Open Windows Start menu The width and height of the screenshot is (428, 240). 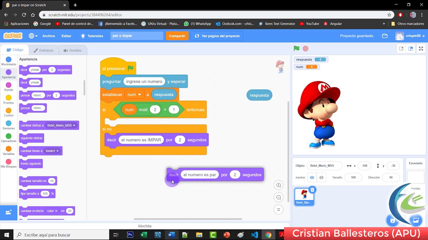pyautogui.click(x=7, y=235)
